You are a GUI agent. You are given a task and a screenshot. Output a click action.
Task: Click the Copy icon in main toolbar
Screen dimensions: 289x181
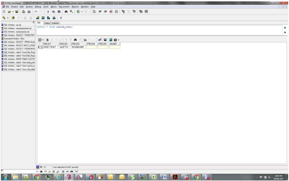[54, 12]
